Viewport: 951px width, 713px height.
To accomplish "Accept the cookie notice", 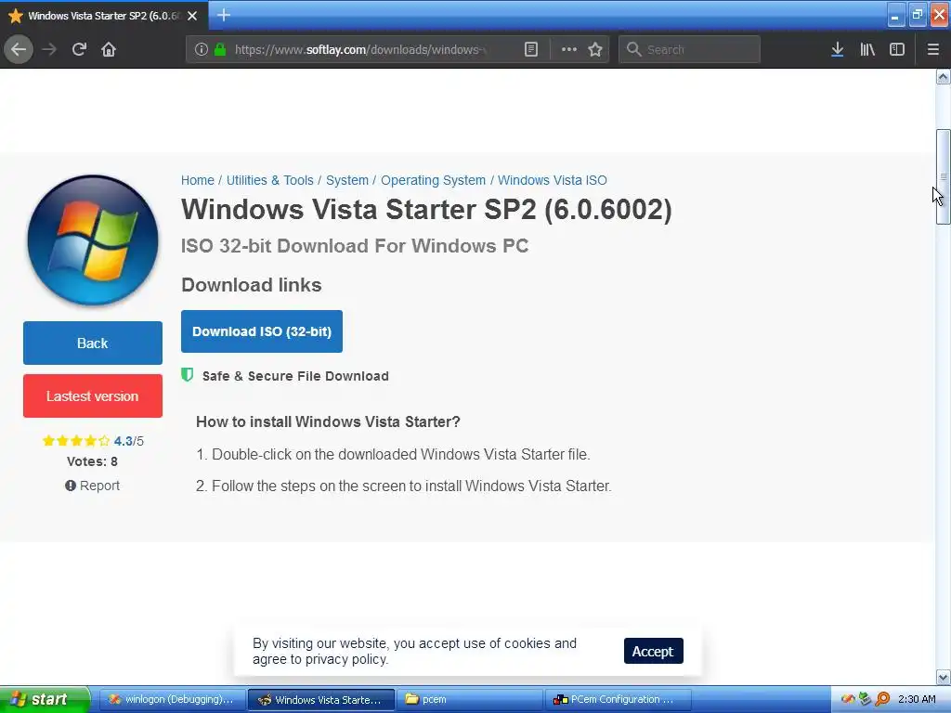I will coord(653,651).
